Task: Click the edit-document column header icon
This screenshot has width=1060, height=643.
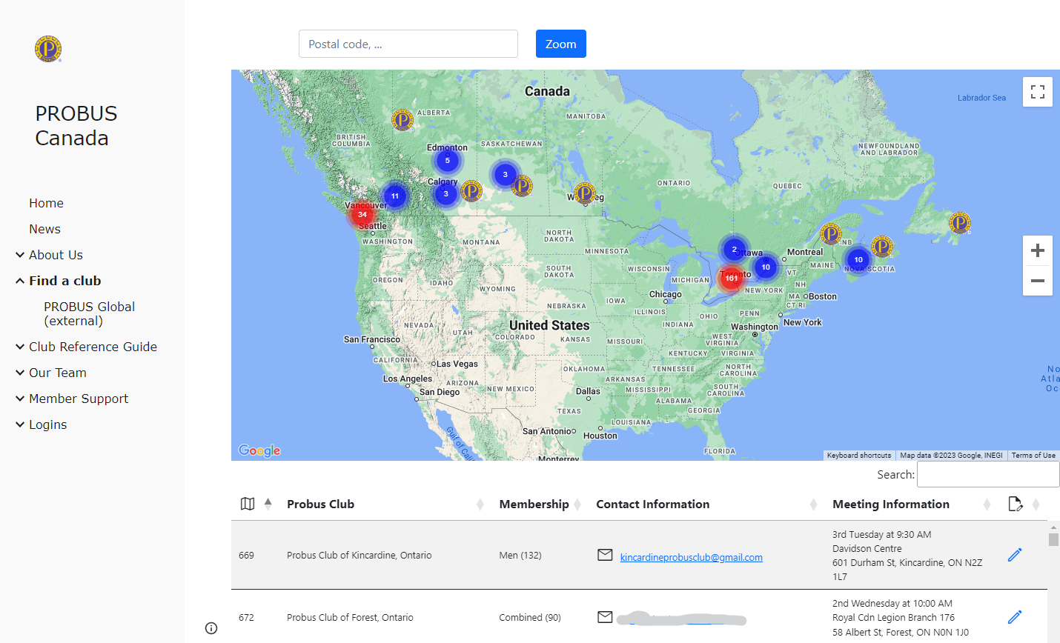Action: click(1016, 504)
